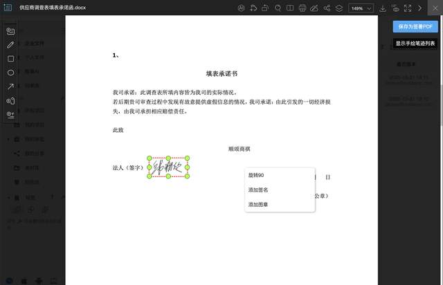Click the 显示手绘笔迹列表 button
Screen dimensions: 443x285
tap(415, 43)
